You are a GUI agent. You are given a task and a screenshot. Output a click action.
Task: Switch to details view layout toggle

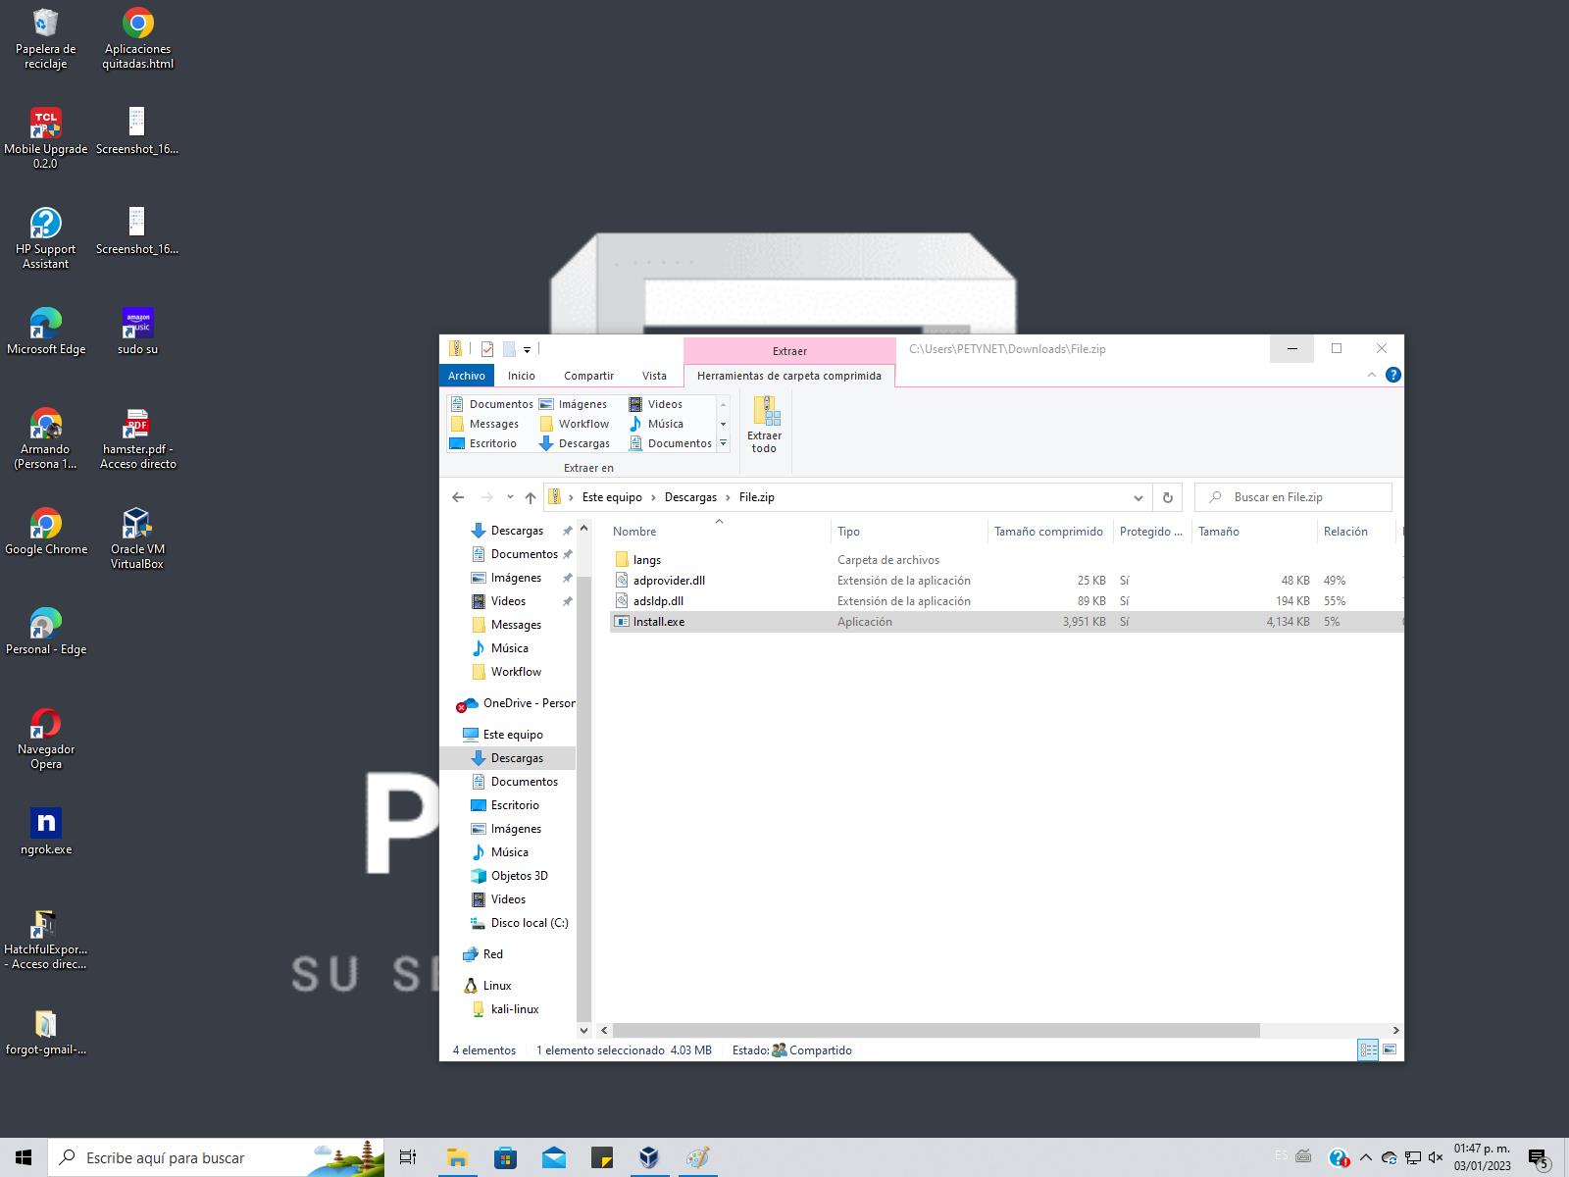tap(1367, 1049)
